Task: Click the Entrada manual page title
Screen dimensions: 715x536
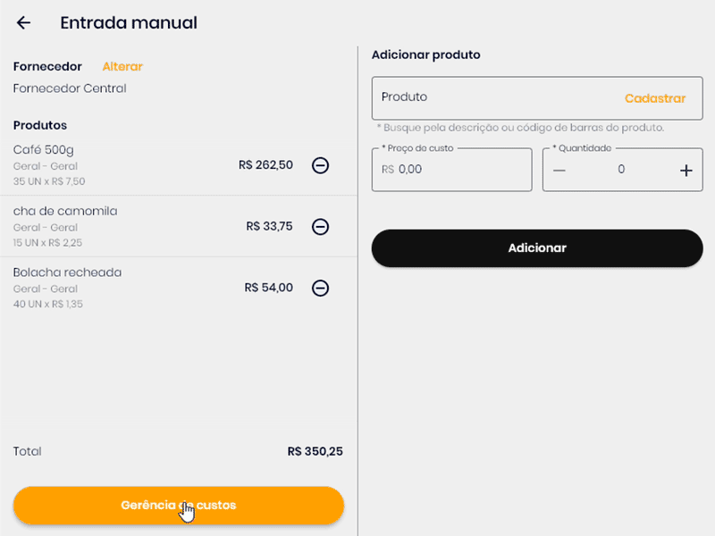Action: click(x=129, y=23)
